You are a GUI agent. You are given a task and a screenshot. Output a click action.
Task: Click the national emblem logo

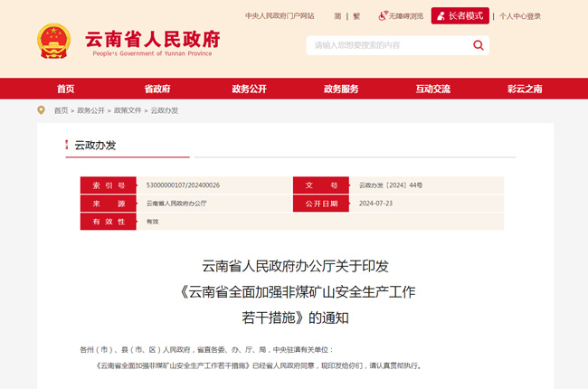[x=57, y=42]
